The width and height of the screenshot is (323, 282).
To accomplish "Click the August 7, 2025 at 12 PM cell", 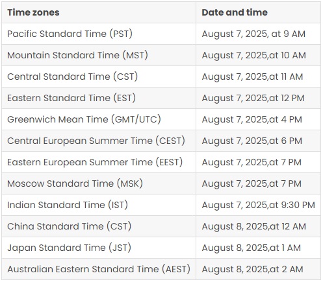I will point(258,98).
